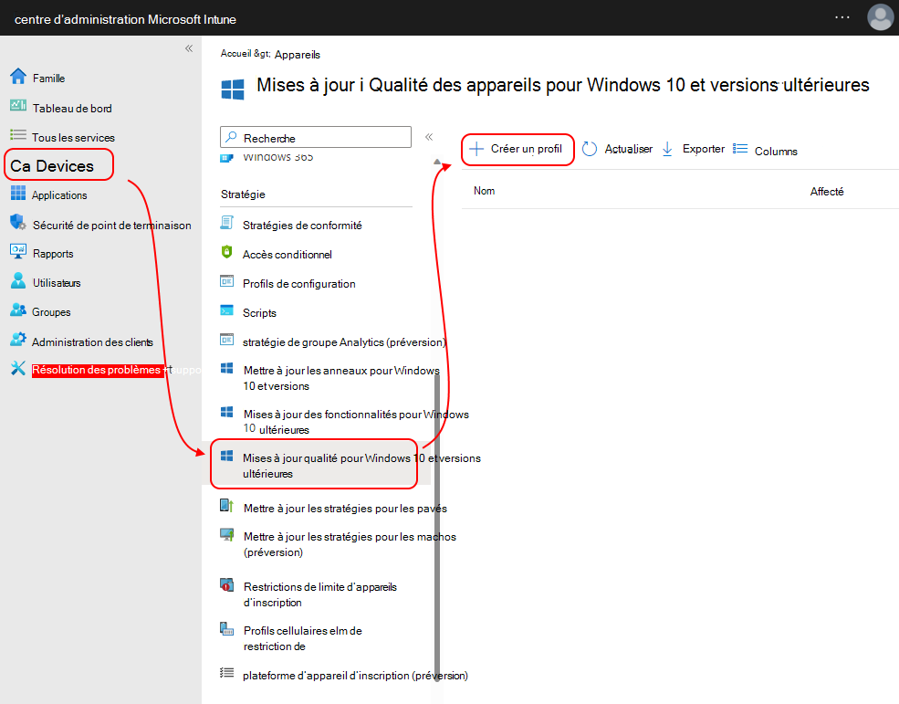Viewport: 899px width, 704px height.
Task: Click the Créer un profil button
Action: tap(517, 148)
